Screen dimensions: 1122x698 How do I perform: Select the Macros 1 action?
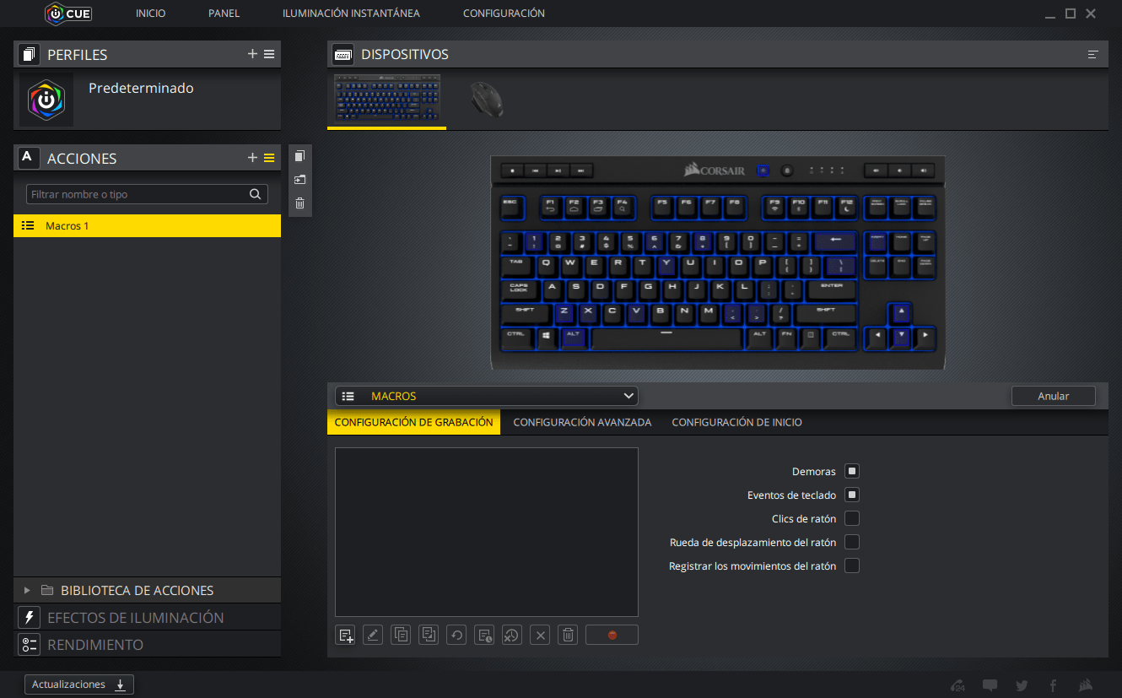147,225
